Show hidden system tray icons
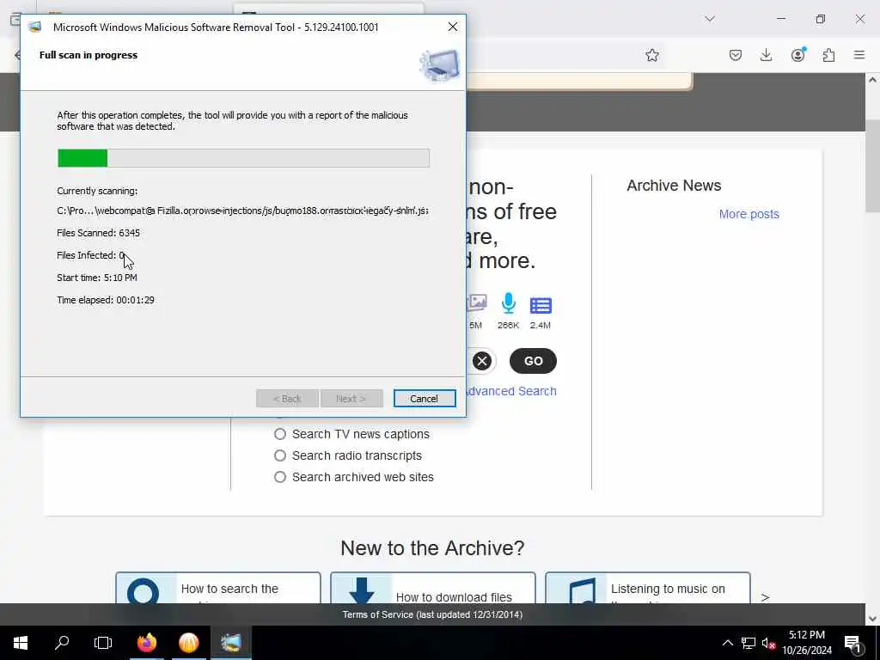Viewport: 880px width, 660px height. (x=727, y=643)
